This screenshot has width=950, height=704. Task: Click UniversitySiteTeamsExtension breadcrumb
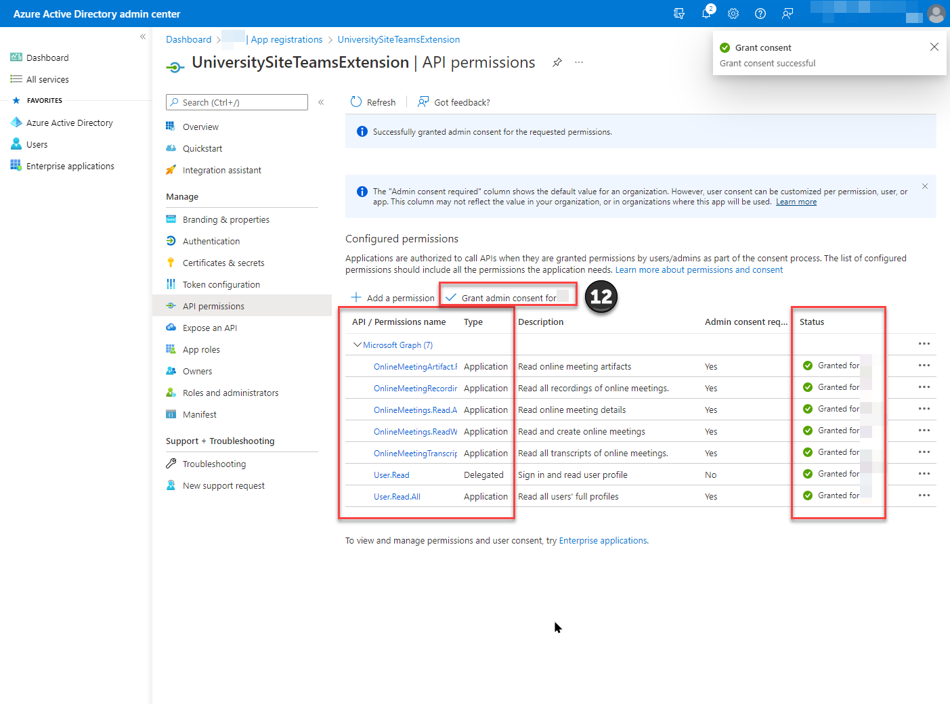click(x=399, y=39)
